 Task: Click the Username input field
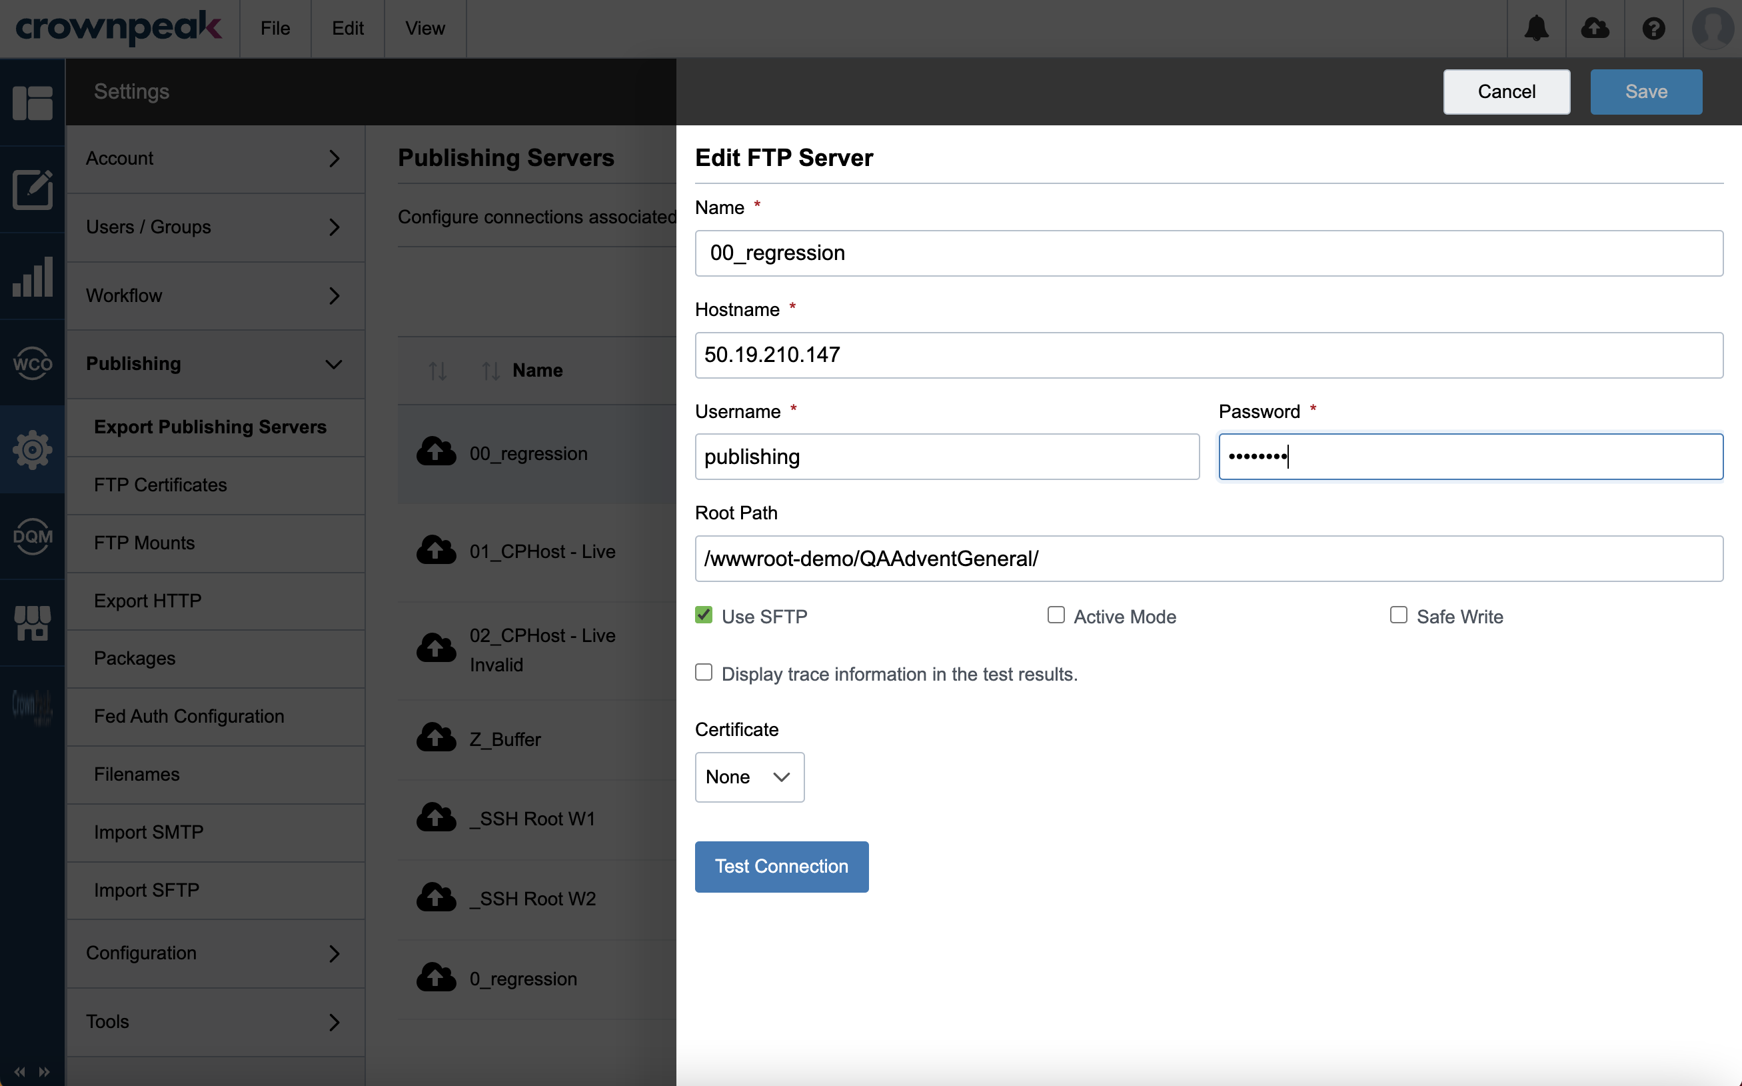(947, 457)
